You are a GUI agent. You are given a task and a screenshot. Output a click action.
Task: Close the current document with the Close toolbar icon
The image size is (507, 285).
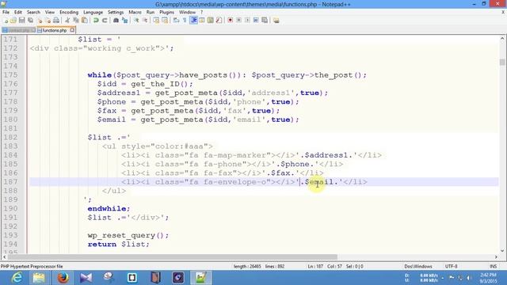40,21
